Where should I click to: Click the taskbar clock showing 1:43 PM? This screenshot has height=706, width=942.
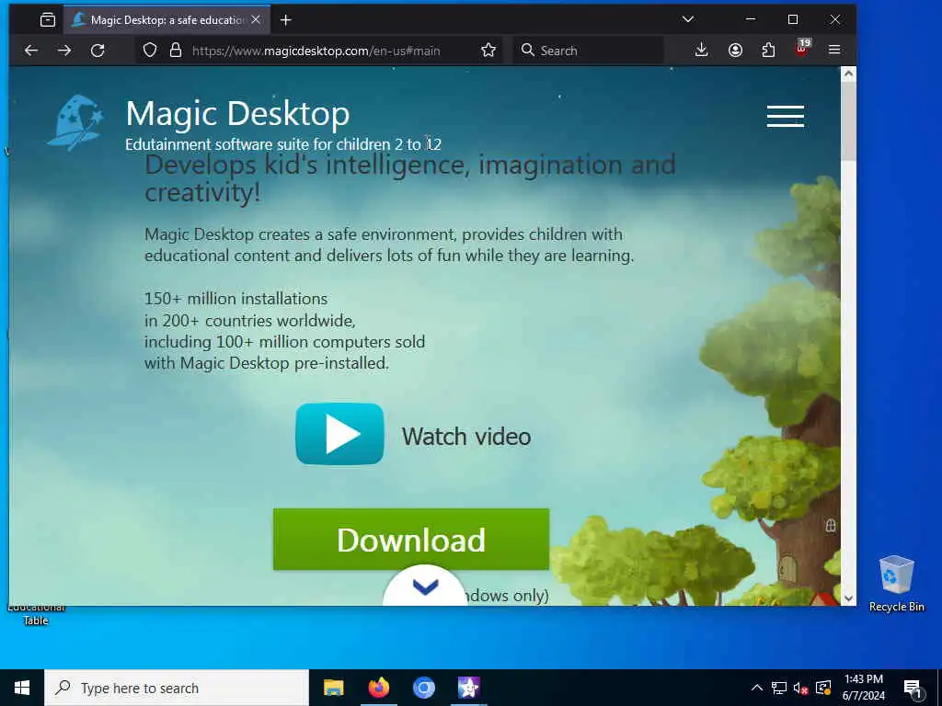coord(863,688)
